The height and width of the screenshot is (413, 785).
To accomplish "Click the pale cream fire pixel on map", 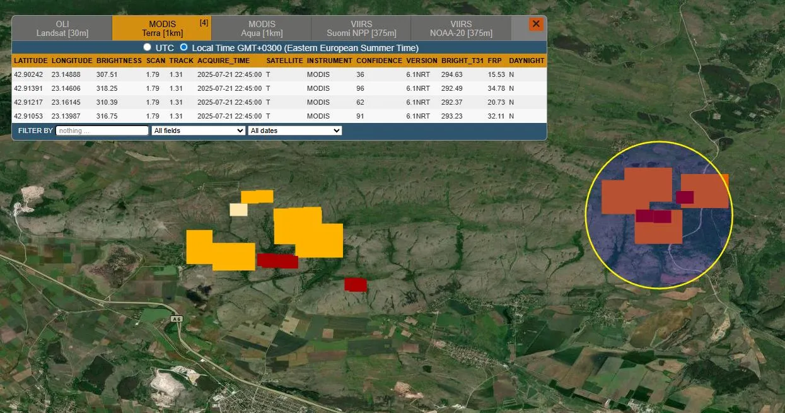I will click(x=238, y=209).
